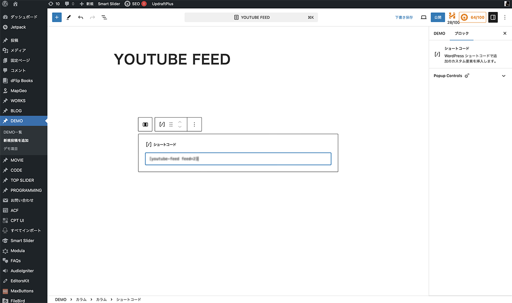Screen dimensions: 512x303
Task: Click the desktop preview icon
Action: 424,17
